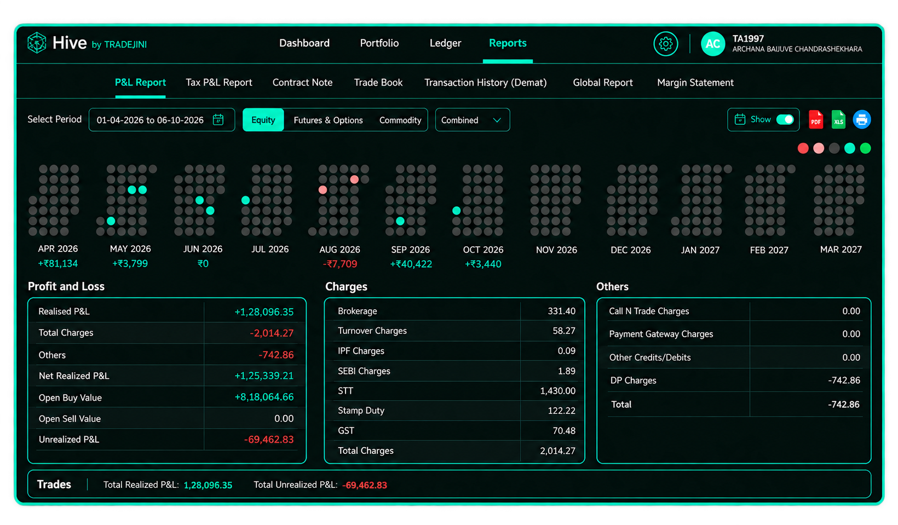The width and height of the screenshot is (898, 525).
Task: View the Trade Book
Action: click(x=378, y=83)
